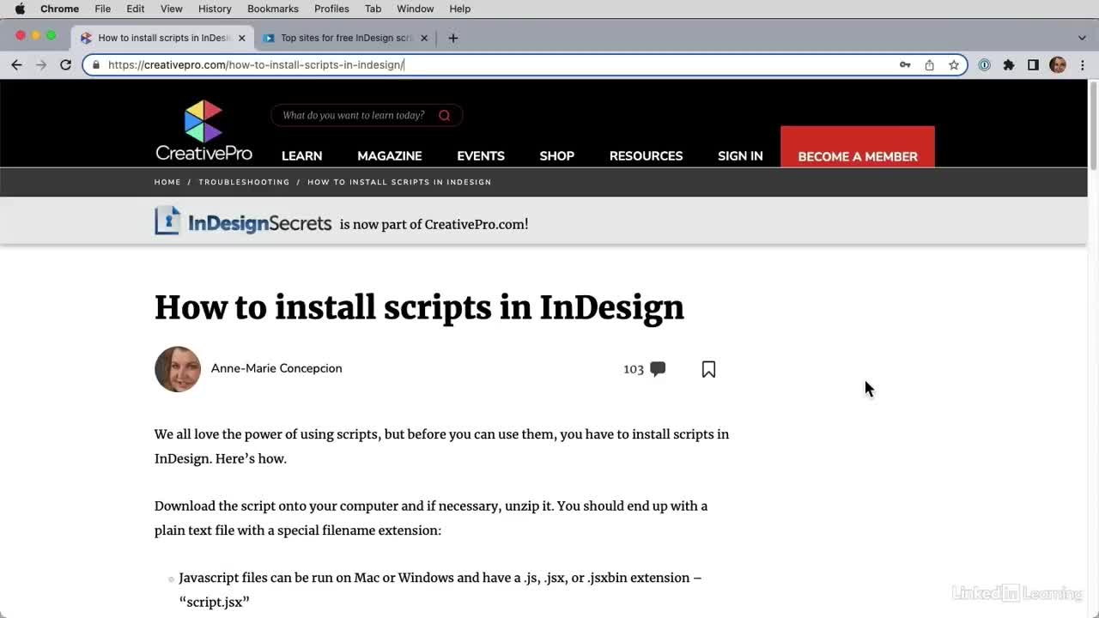Open the Apple menu

click(x=20, y=9)
